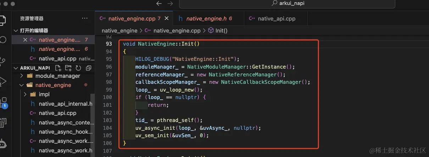This screenshot has height=157, width=429.
Task: Close native_engine.cpp in open editors list
Action: click(x=25, y=40)
